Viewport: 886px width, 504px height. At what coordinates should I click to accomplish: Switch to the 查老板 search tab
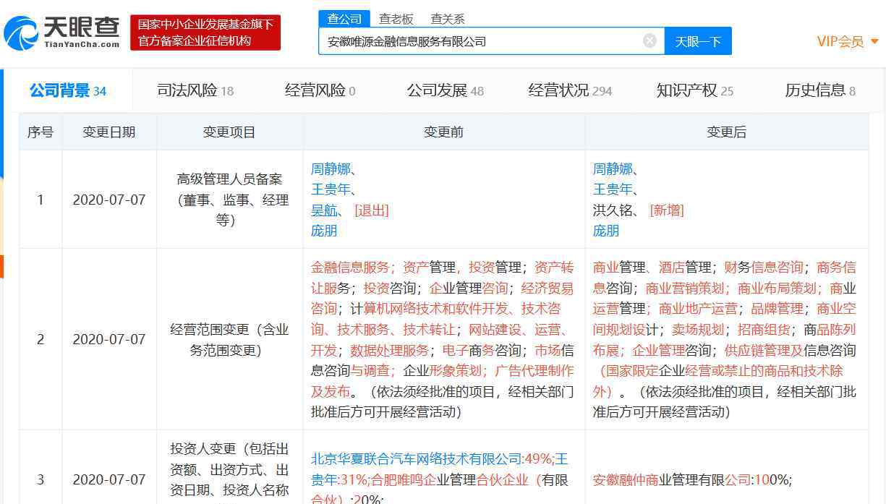(396, 19)
